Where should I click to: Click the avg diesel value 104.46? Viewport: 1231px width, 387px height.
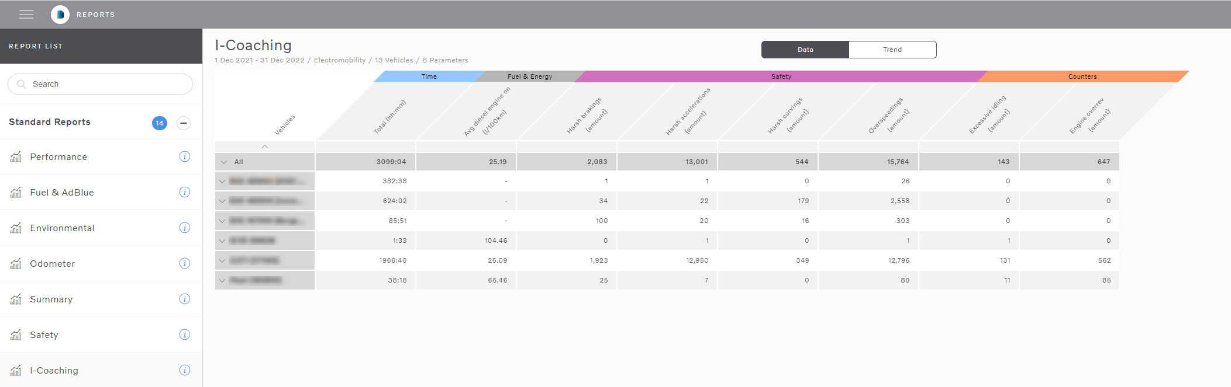point(496,240)
